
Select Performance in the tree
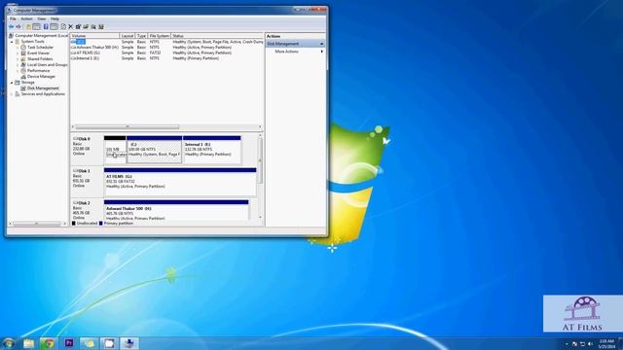pyautogui.click(x=38, y=71)
